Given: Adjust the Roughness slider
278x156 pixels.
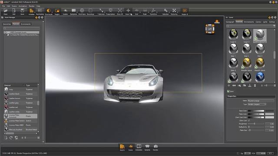Looking at the screenshot, I should [256, 123].
